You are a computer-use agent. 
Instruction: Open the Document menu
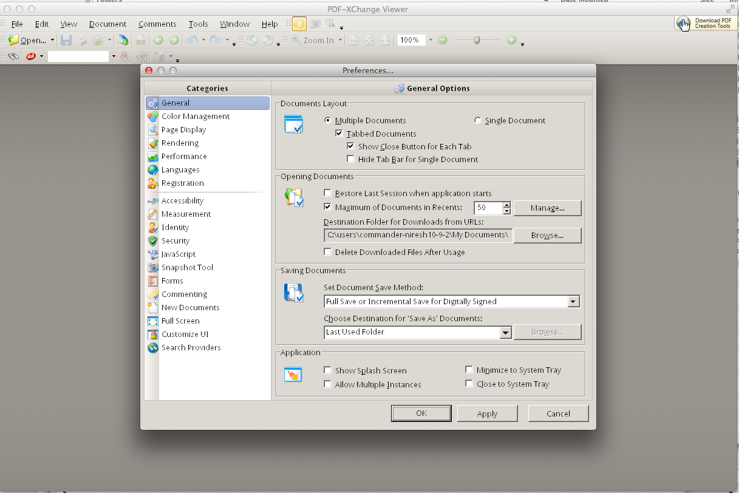[x=108, y=24]
